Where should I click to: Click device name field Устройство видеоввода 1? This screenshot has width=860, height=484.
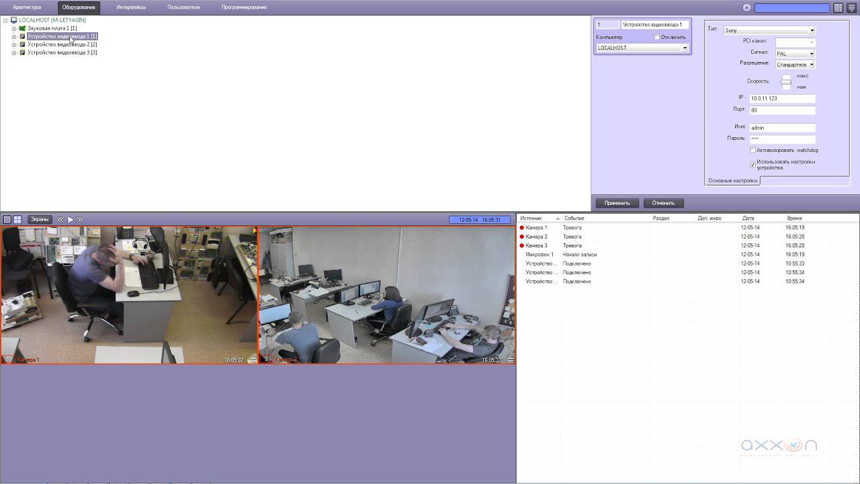(x=655, y=25)
